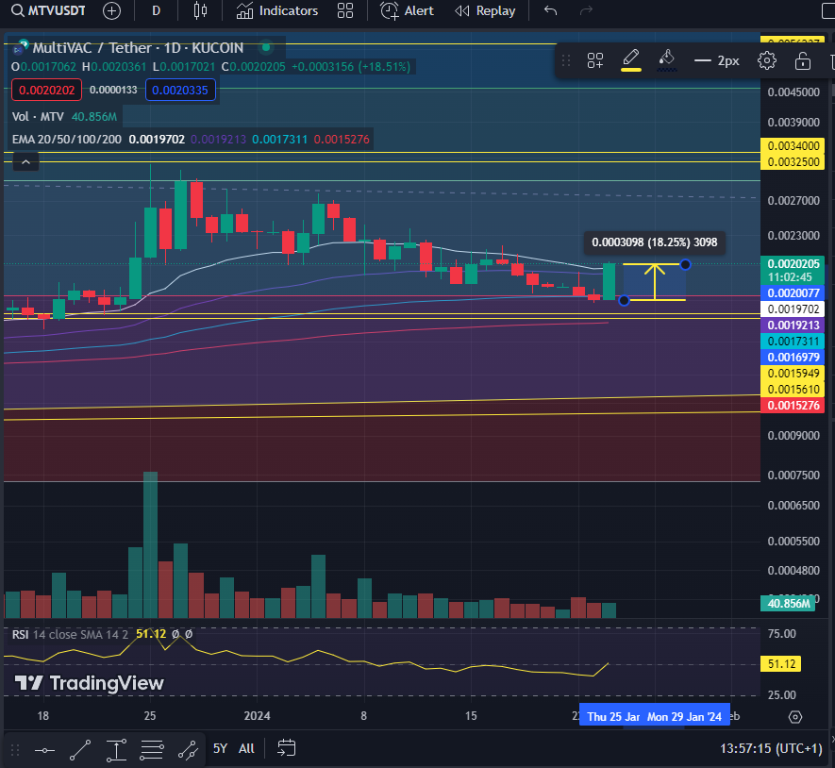The width and height of the screenshot is (835, 768).
Task: Select the horizontal line drawing tool
Action: (44, 750)
